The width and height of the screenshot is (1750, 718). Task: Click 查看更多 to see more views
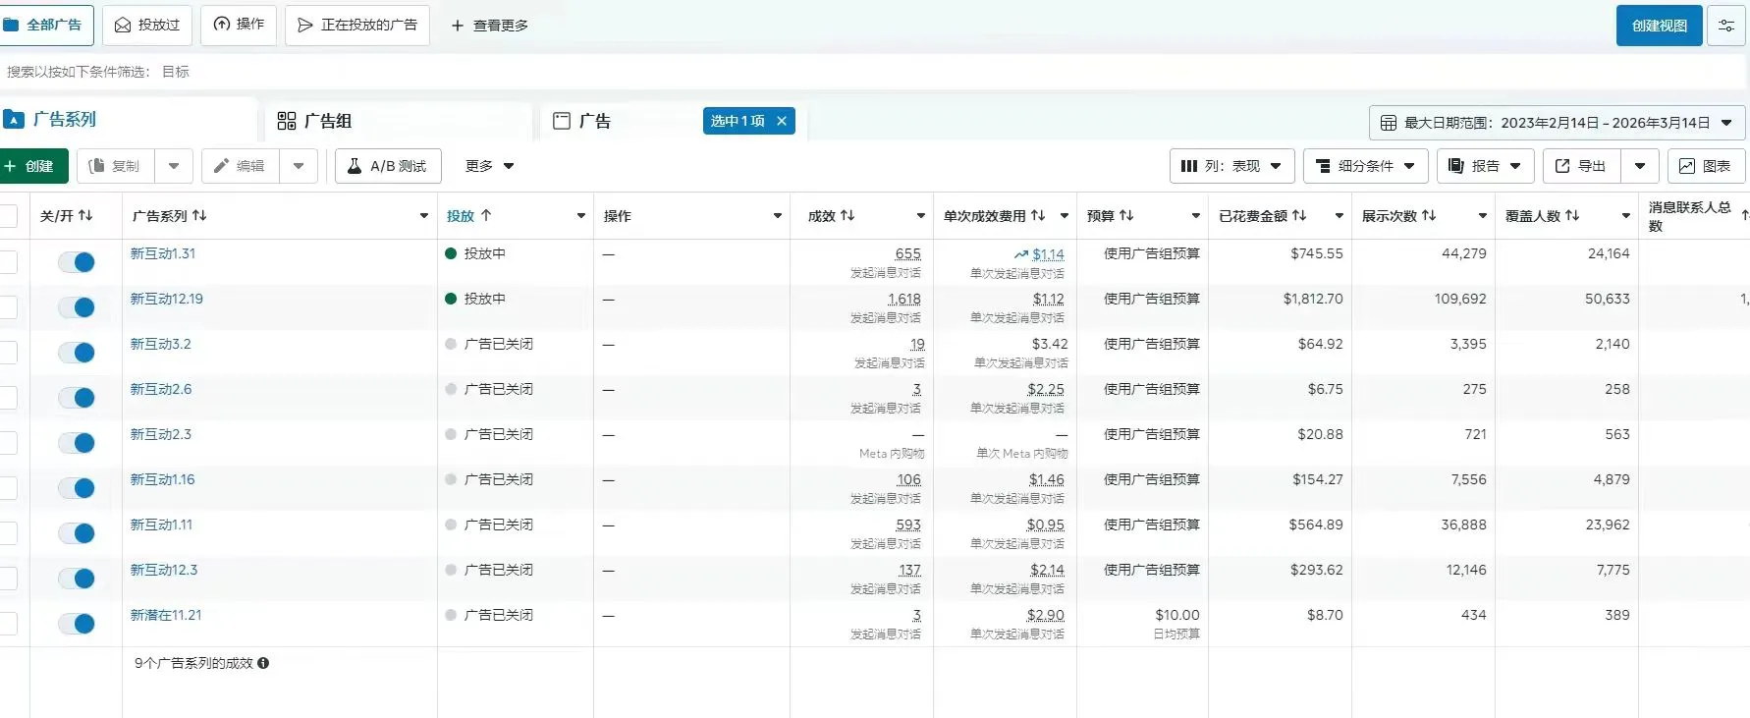489,26
